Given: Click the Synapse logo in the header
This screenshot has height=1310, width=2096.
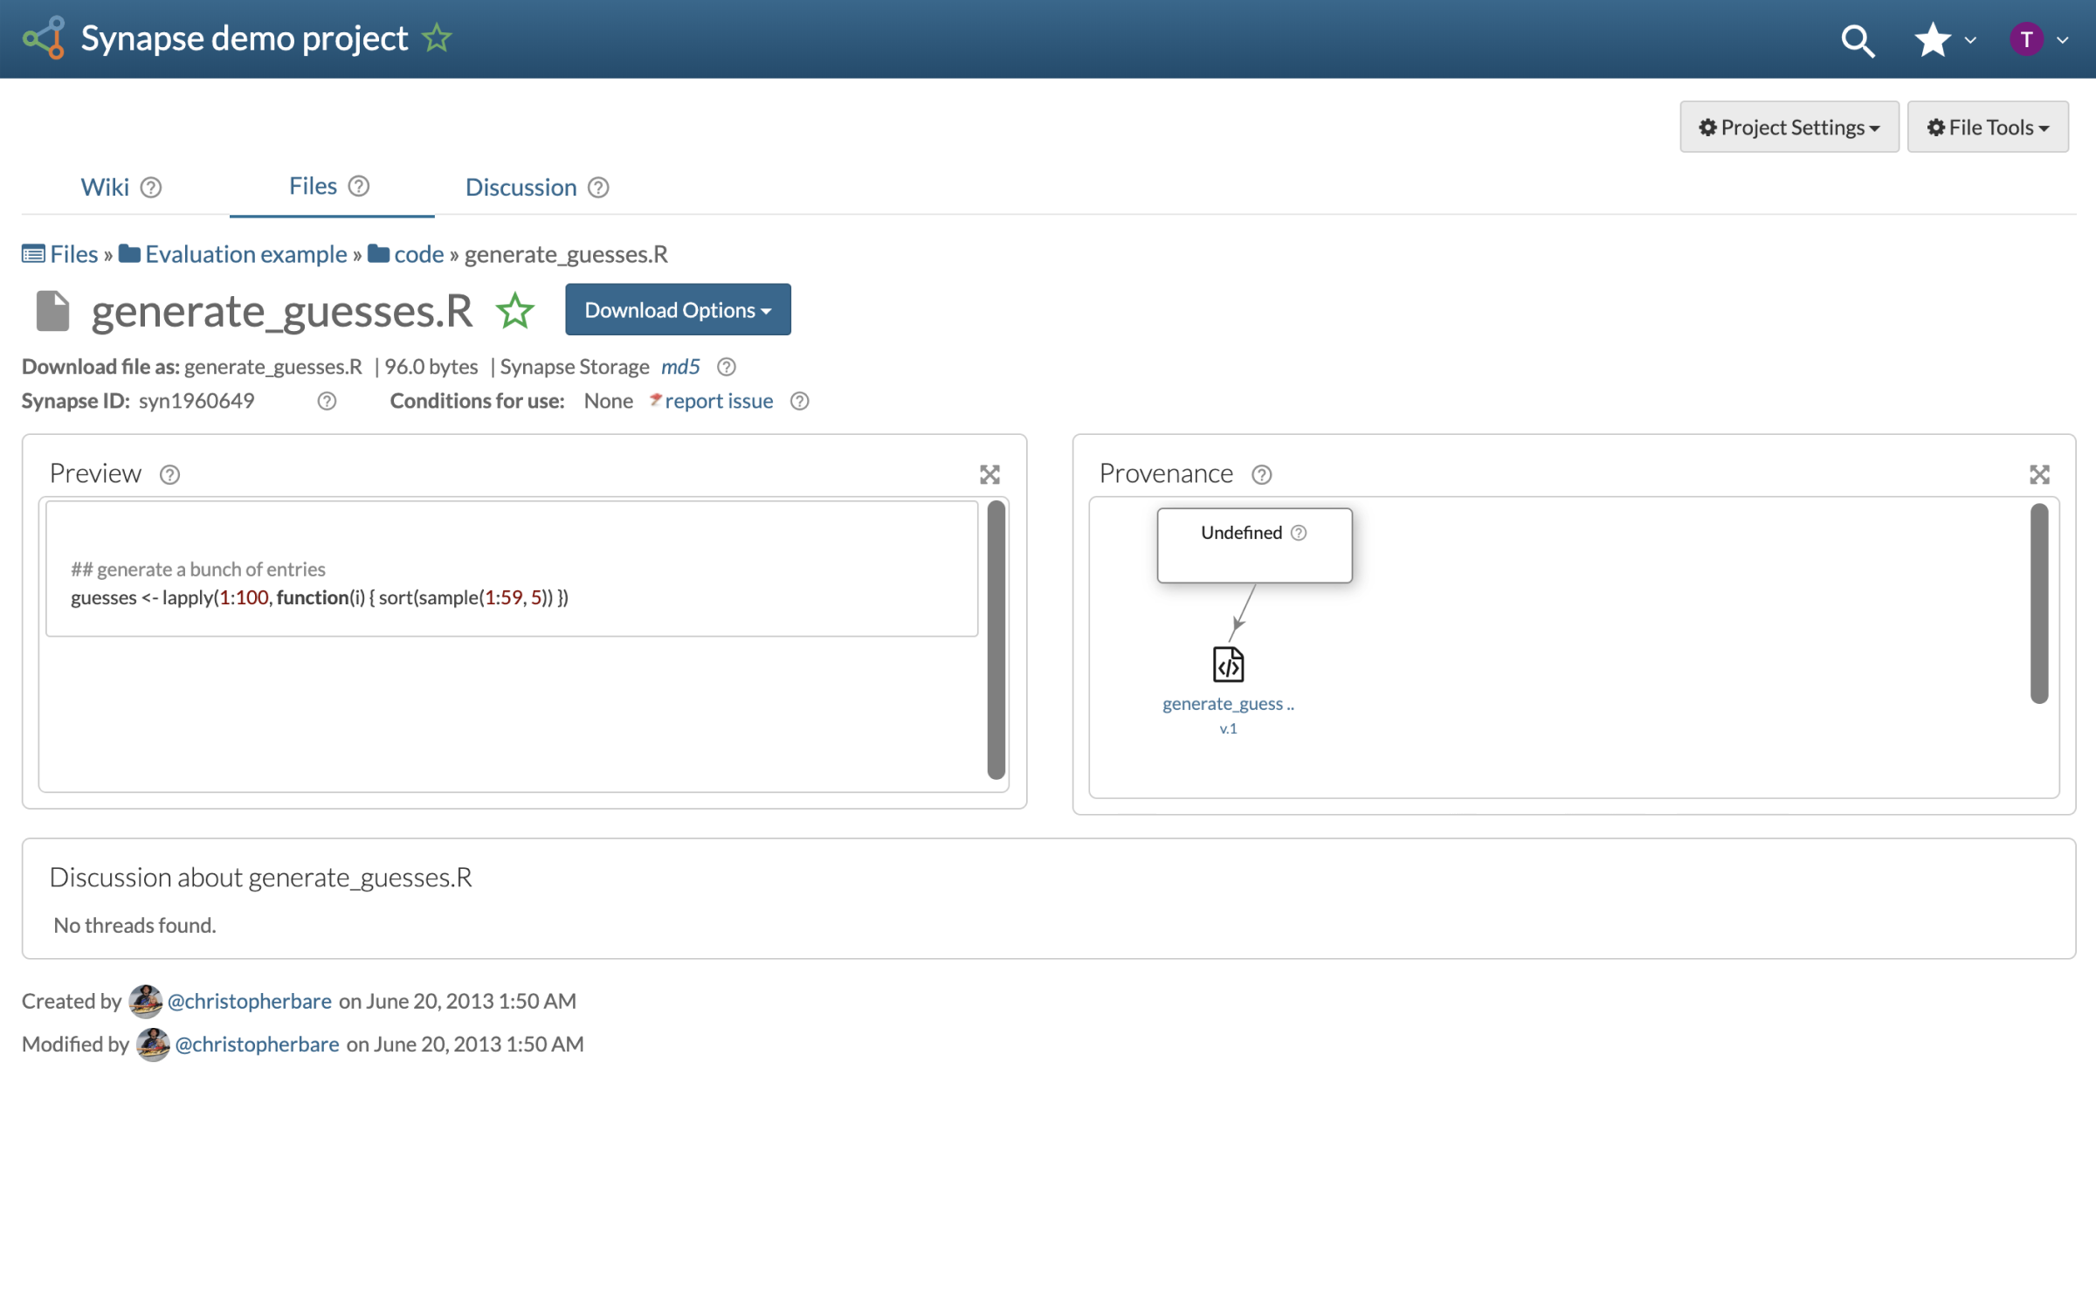Looking at the screenshot, I should coord(44,38).
